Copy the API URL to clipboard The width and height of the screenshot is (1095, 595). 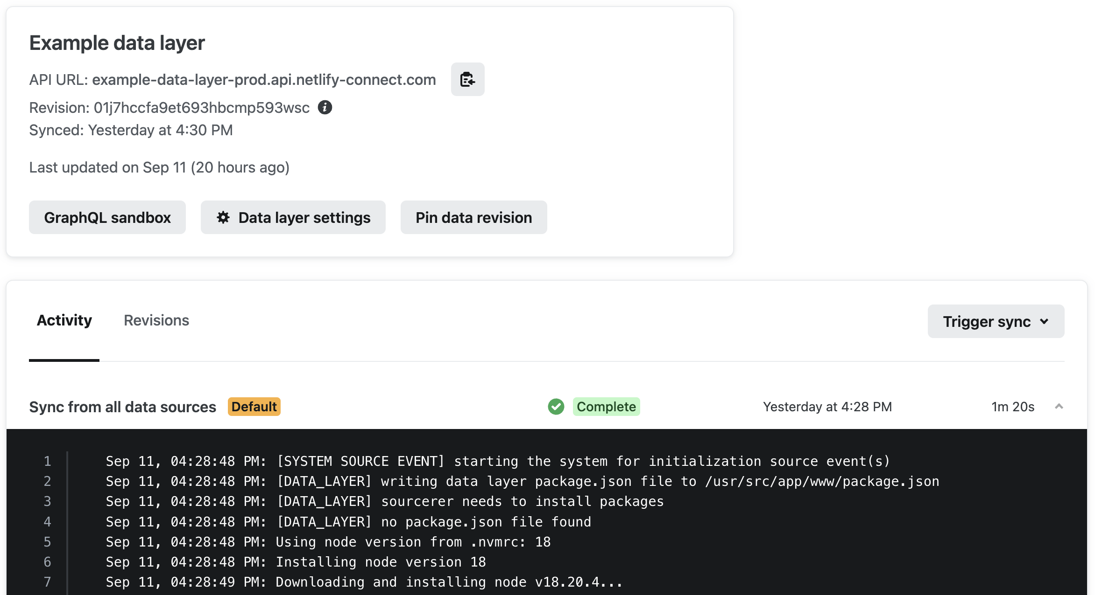coord(467,79)
